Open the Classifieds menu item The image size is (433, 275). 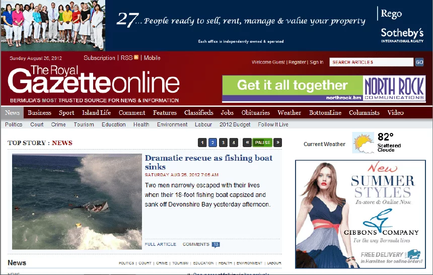click(198, 113)
